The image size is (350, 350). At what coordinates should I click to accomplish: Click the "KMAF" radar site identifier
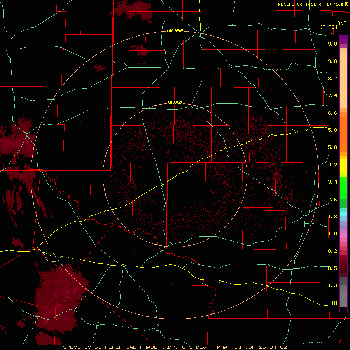[x=224, y=347]
